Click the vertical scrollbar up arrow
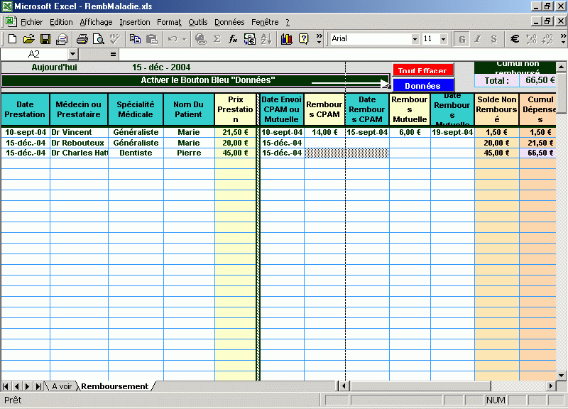Screen dimensions: 568x409 (x=561, y=67)
